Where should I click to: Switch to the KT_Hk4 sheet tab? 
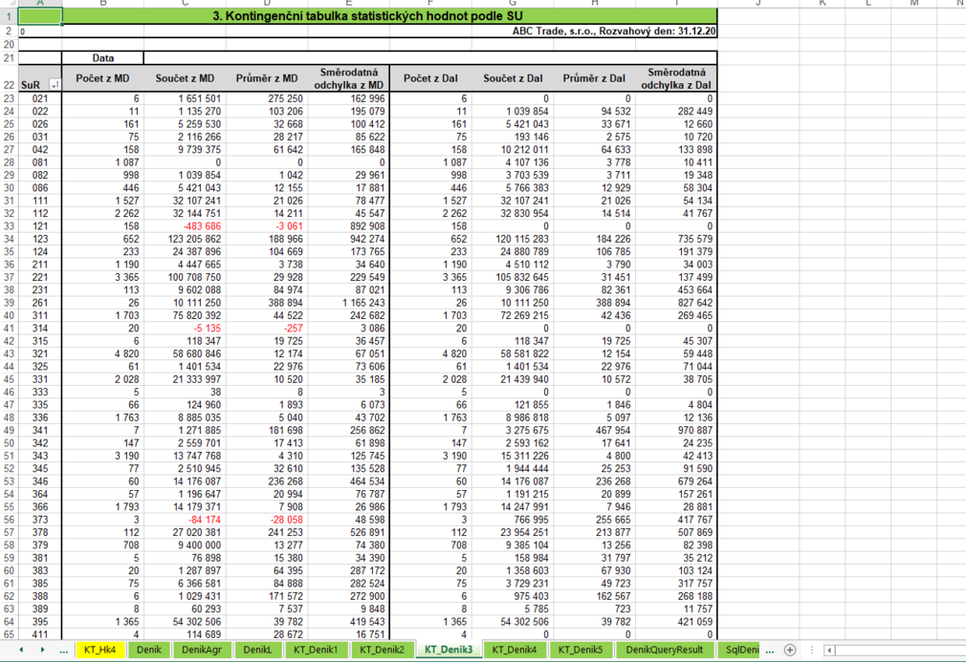[x=99, y=650]
